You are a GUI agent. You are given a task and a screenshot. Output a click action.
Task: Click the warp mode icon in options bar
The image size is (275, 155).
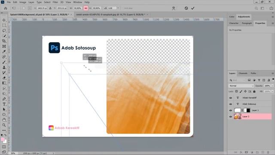tap(174, 8)
